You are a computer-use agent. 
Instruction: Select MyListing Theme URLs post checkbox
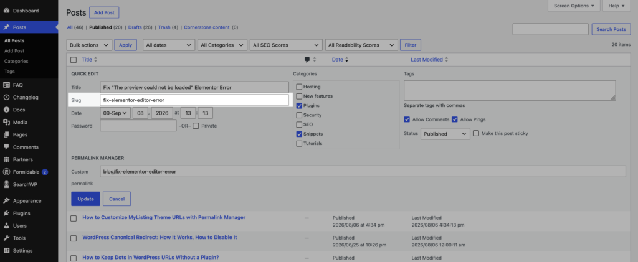tap(74, 218)
